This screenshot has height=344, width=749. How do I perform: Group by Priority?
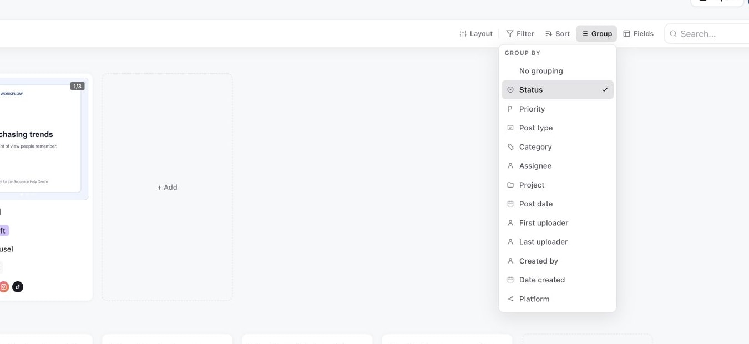tap(558, 109)
